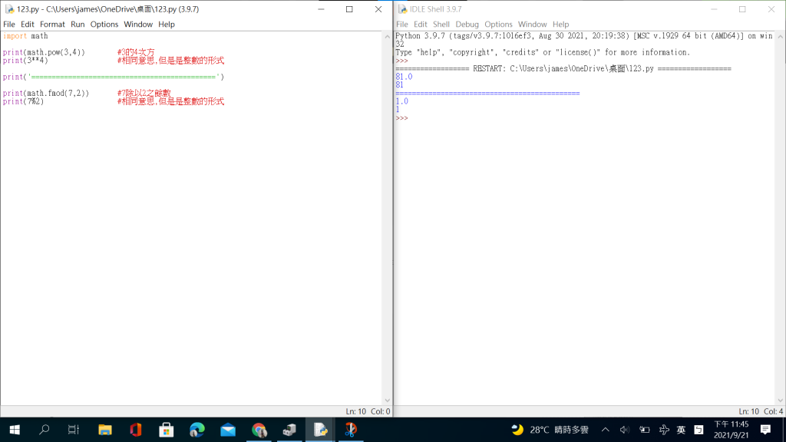This screenshot has height=442, width=786.
Task: Open Window menu in 123.py editor
Action: [x=138, y=24]
